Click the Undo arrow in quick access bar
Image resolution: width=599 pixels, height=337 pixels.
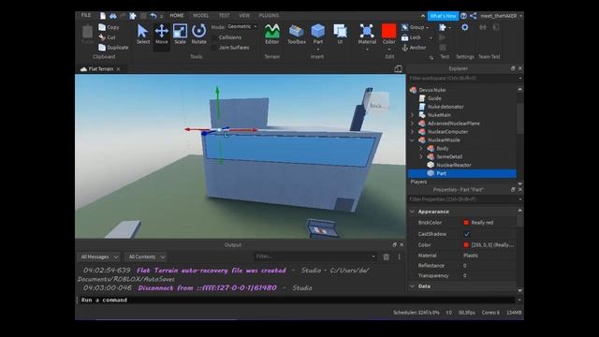tap(153, 16)
